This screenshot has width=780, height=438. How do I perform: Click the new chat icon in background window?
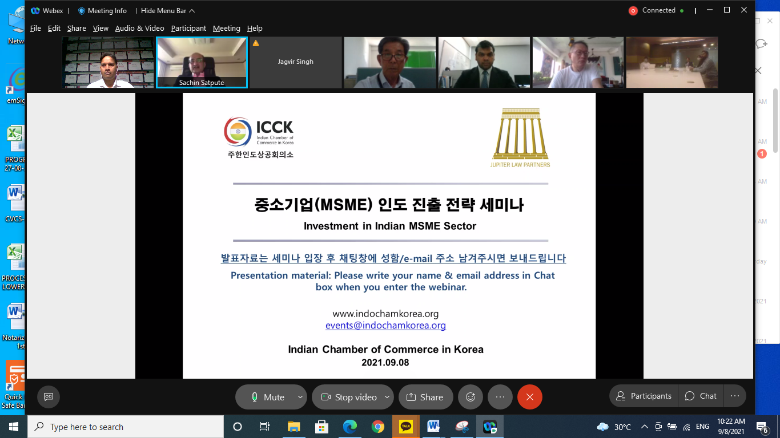761,44
